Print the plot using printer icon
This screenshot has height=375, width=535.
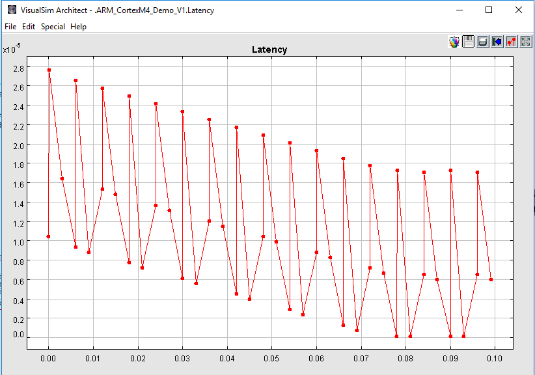(x=482, y=42)
